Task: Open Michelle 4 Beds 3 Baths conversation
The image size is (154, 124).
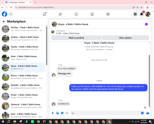Action: [23, 87]
